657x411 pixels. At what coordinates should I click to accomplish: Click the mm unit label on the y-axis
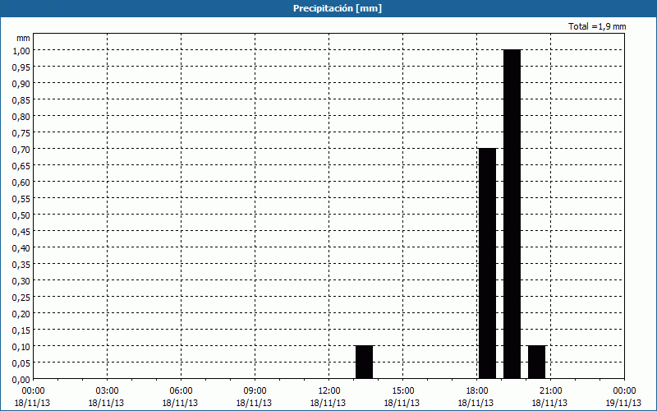pyautogui.click(x=23, y=38)
